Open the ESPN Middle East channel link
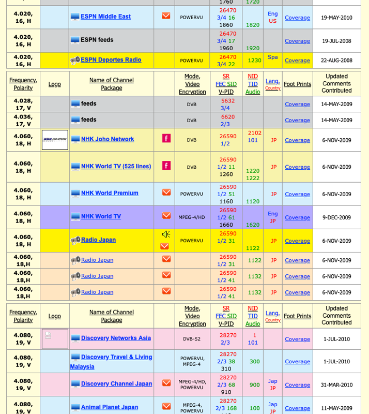Screen dimensions: 369x414 pos(105,17)
